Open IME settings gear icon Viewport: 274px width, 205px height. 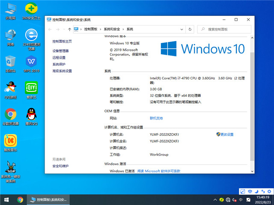(x=269, y=191)
